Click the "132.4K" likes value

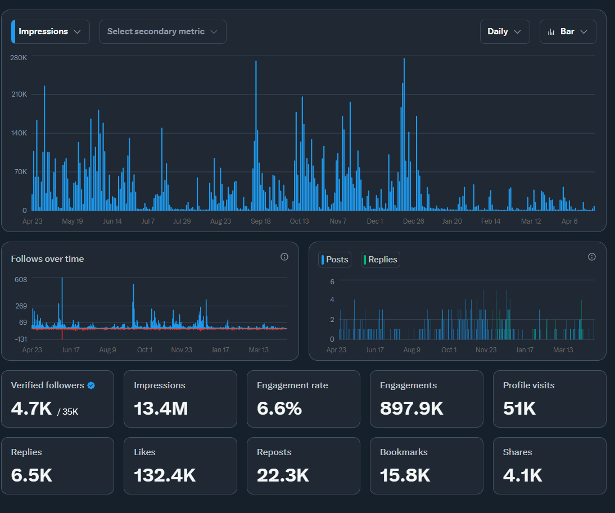tap(165, 475)
